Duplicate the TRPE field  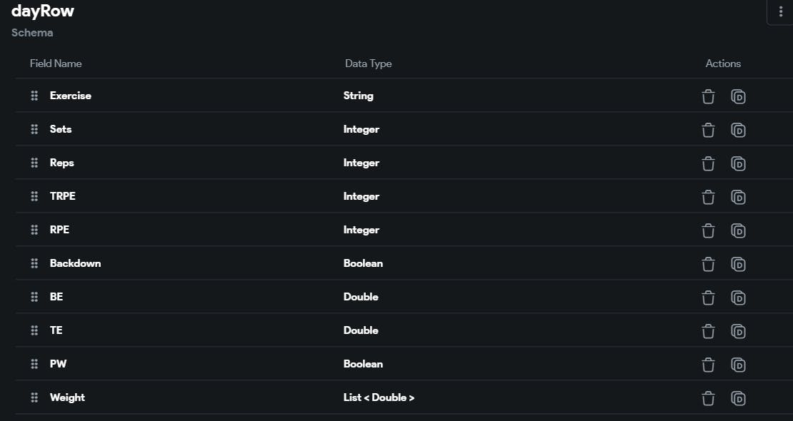738,197
